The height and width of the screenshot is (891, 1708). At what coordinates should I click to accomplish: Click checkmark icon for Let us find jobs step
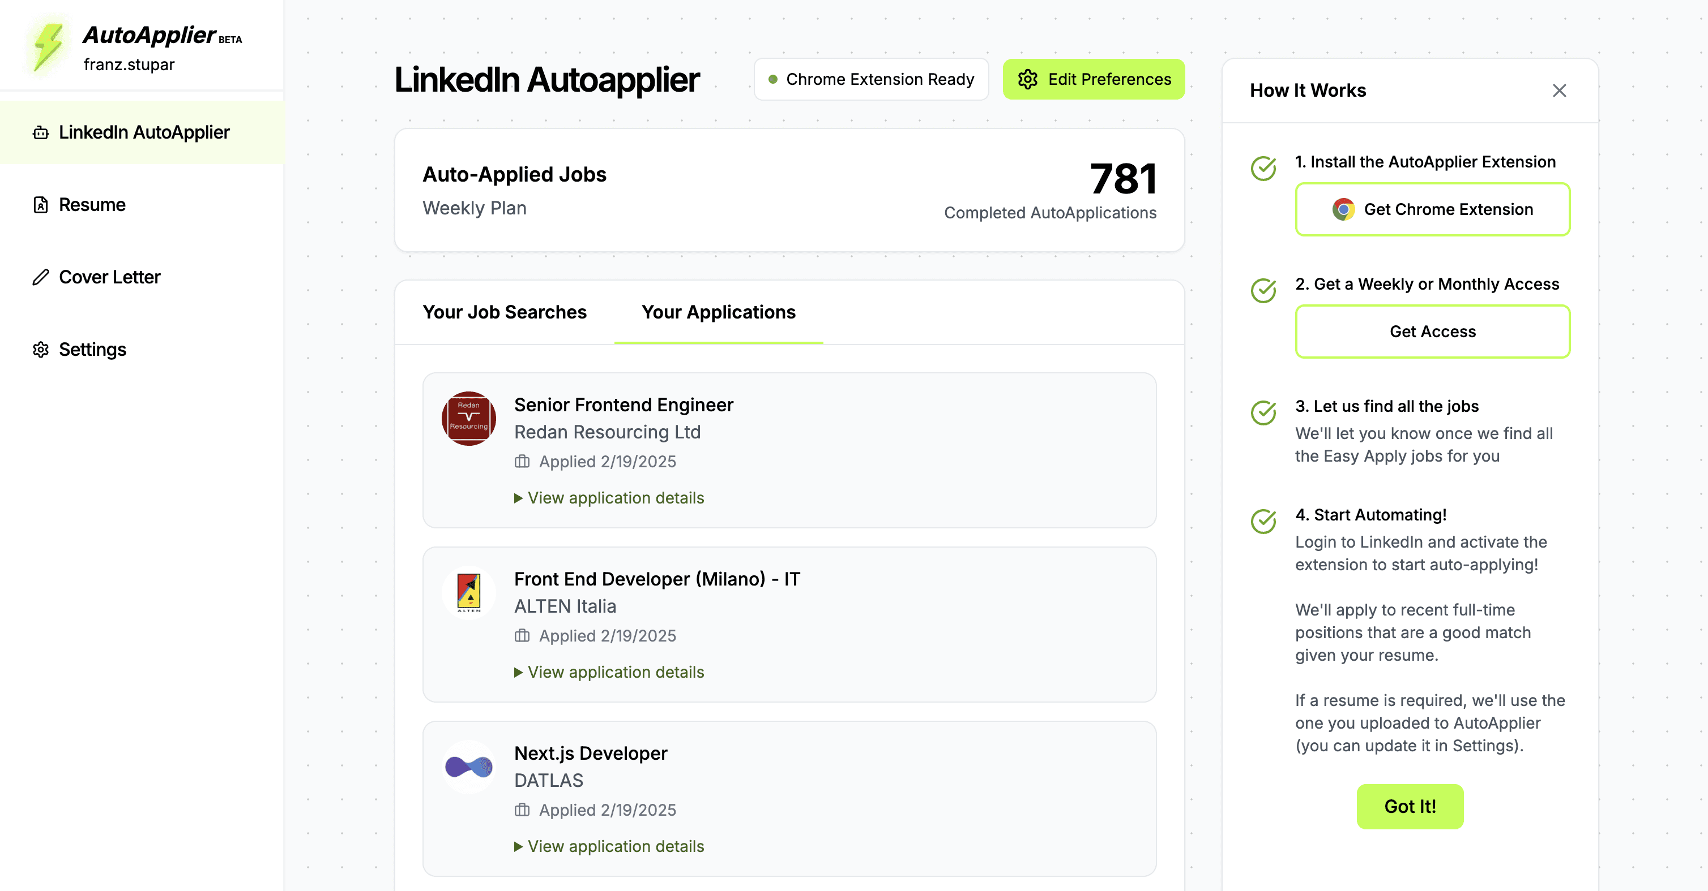pos(1263,413)
